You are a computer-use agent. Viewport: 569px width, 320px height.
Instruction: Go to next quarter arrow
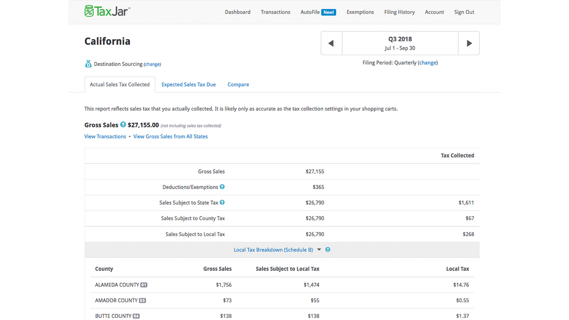click(469, 43)
